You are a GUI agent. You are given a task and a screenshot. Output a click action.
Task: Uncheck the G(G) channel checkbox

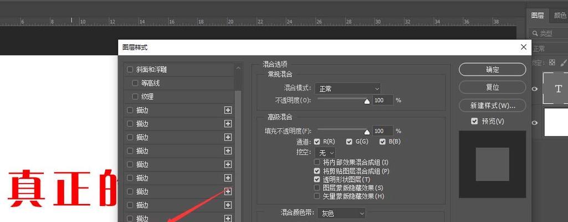click(x=349, y=142)
